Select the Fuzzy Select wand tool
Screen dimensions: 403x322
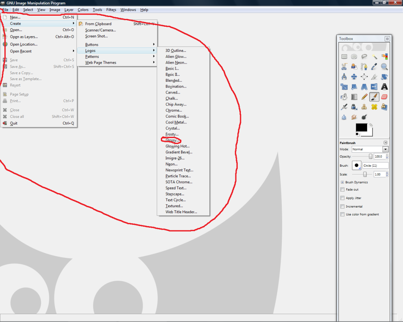point(374,57)
